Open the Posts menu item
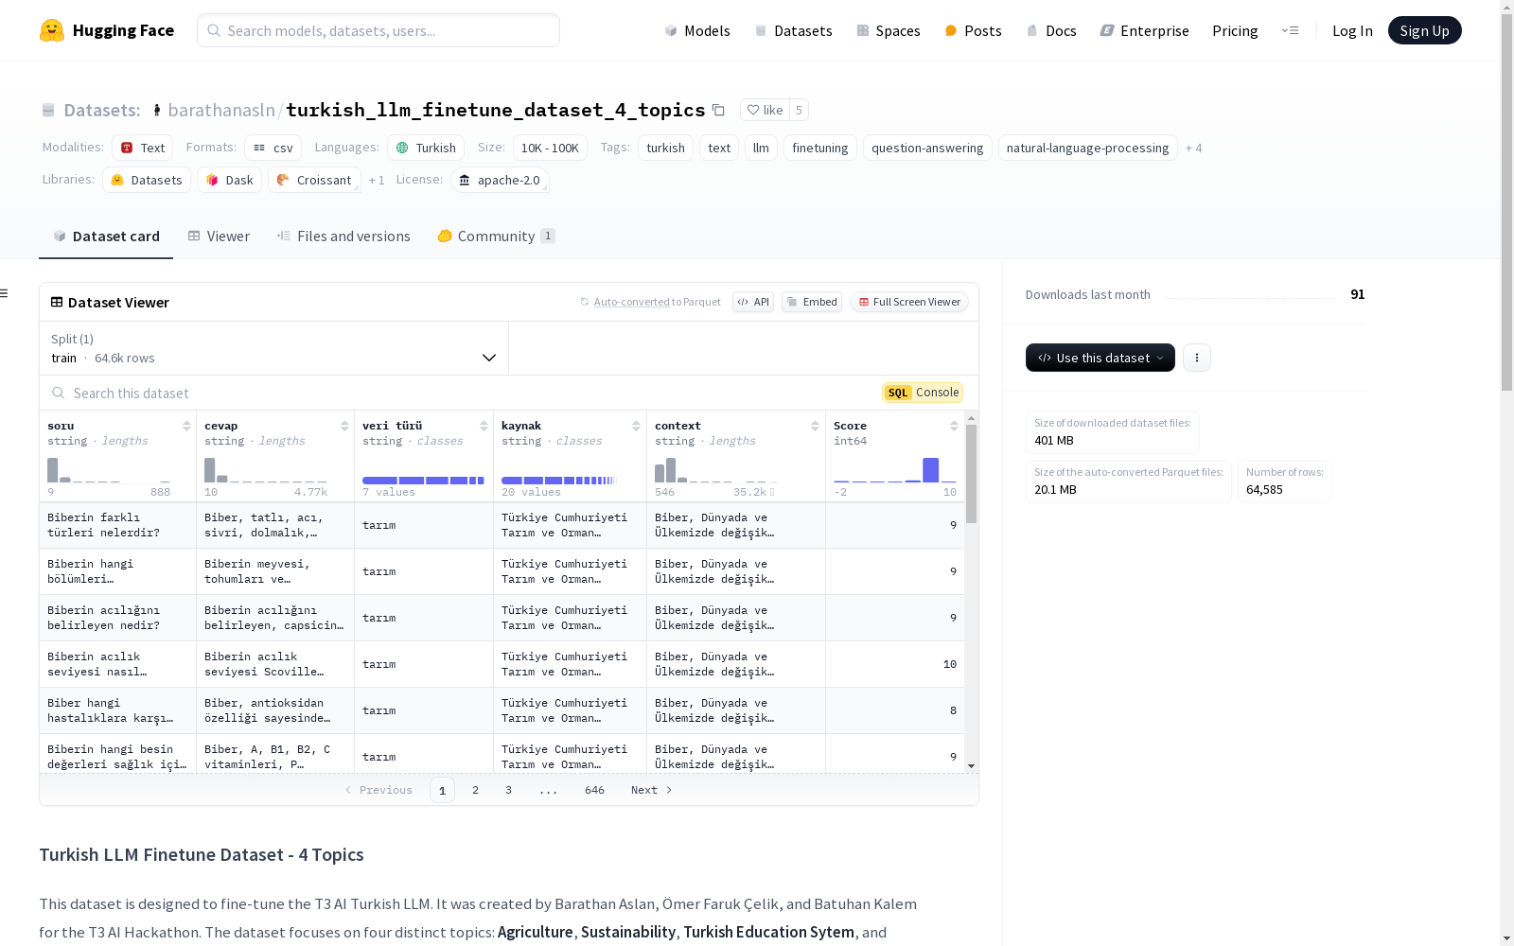Image resolution: width=1514 pixels, height=946 pixels. point(974,30)
